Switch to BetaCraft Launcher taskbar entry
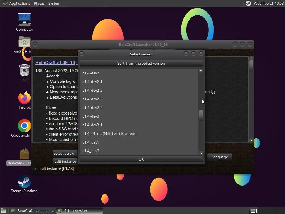This screenshot has height=214, width=285. pyautogui.click(x=33, y=211)
